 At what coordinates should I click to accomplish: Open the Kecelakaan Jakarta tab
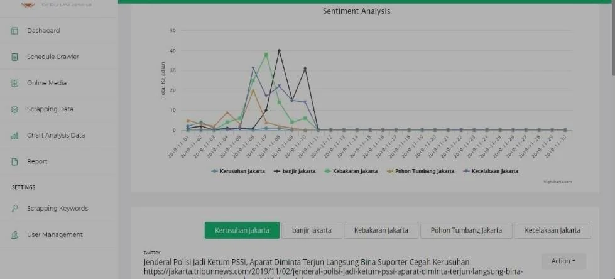(552, 231)
